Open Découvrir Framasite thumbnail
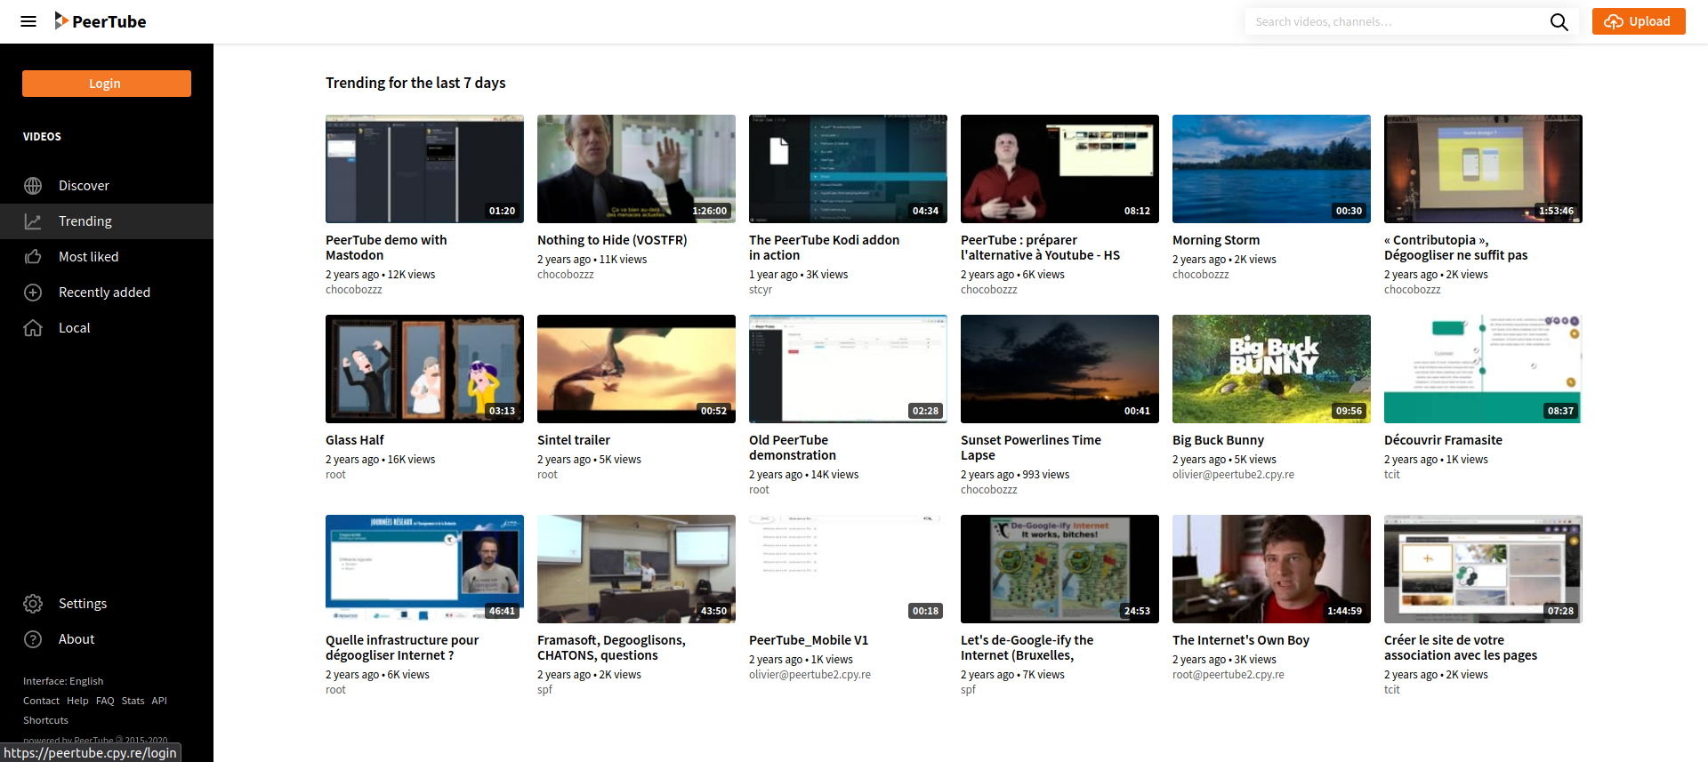 coord(1483,369)
